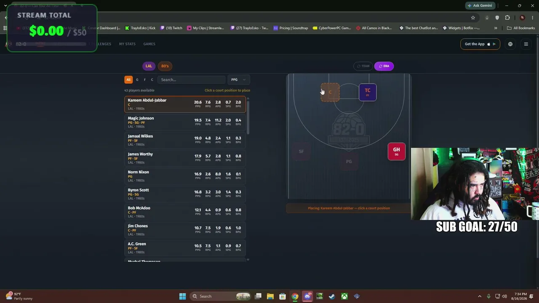This screenshot has height=303, width=539.
Task: Open the All Camos in Black bookmark
Action: tap(374, 28)
